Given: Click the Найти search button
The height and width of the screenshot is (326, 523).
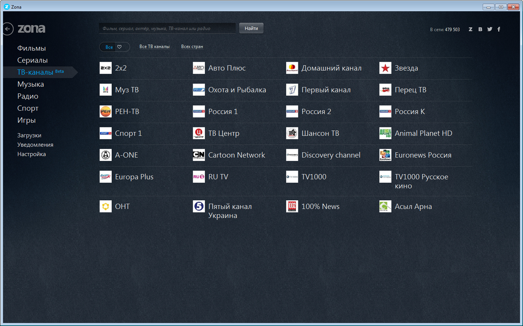Looking at the screenshot, I should tap(251, 28).
